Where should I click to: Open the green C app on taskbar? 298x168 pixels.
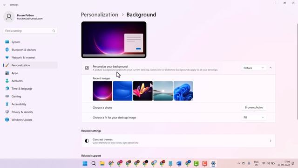[196, 163]
